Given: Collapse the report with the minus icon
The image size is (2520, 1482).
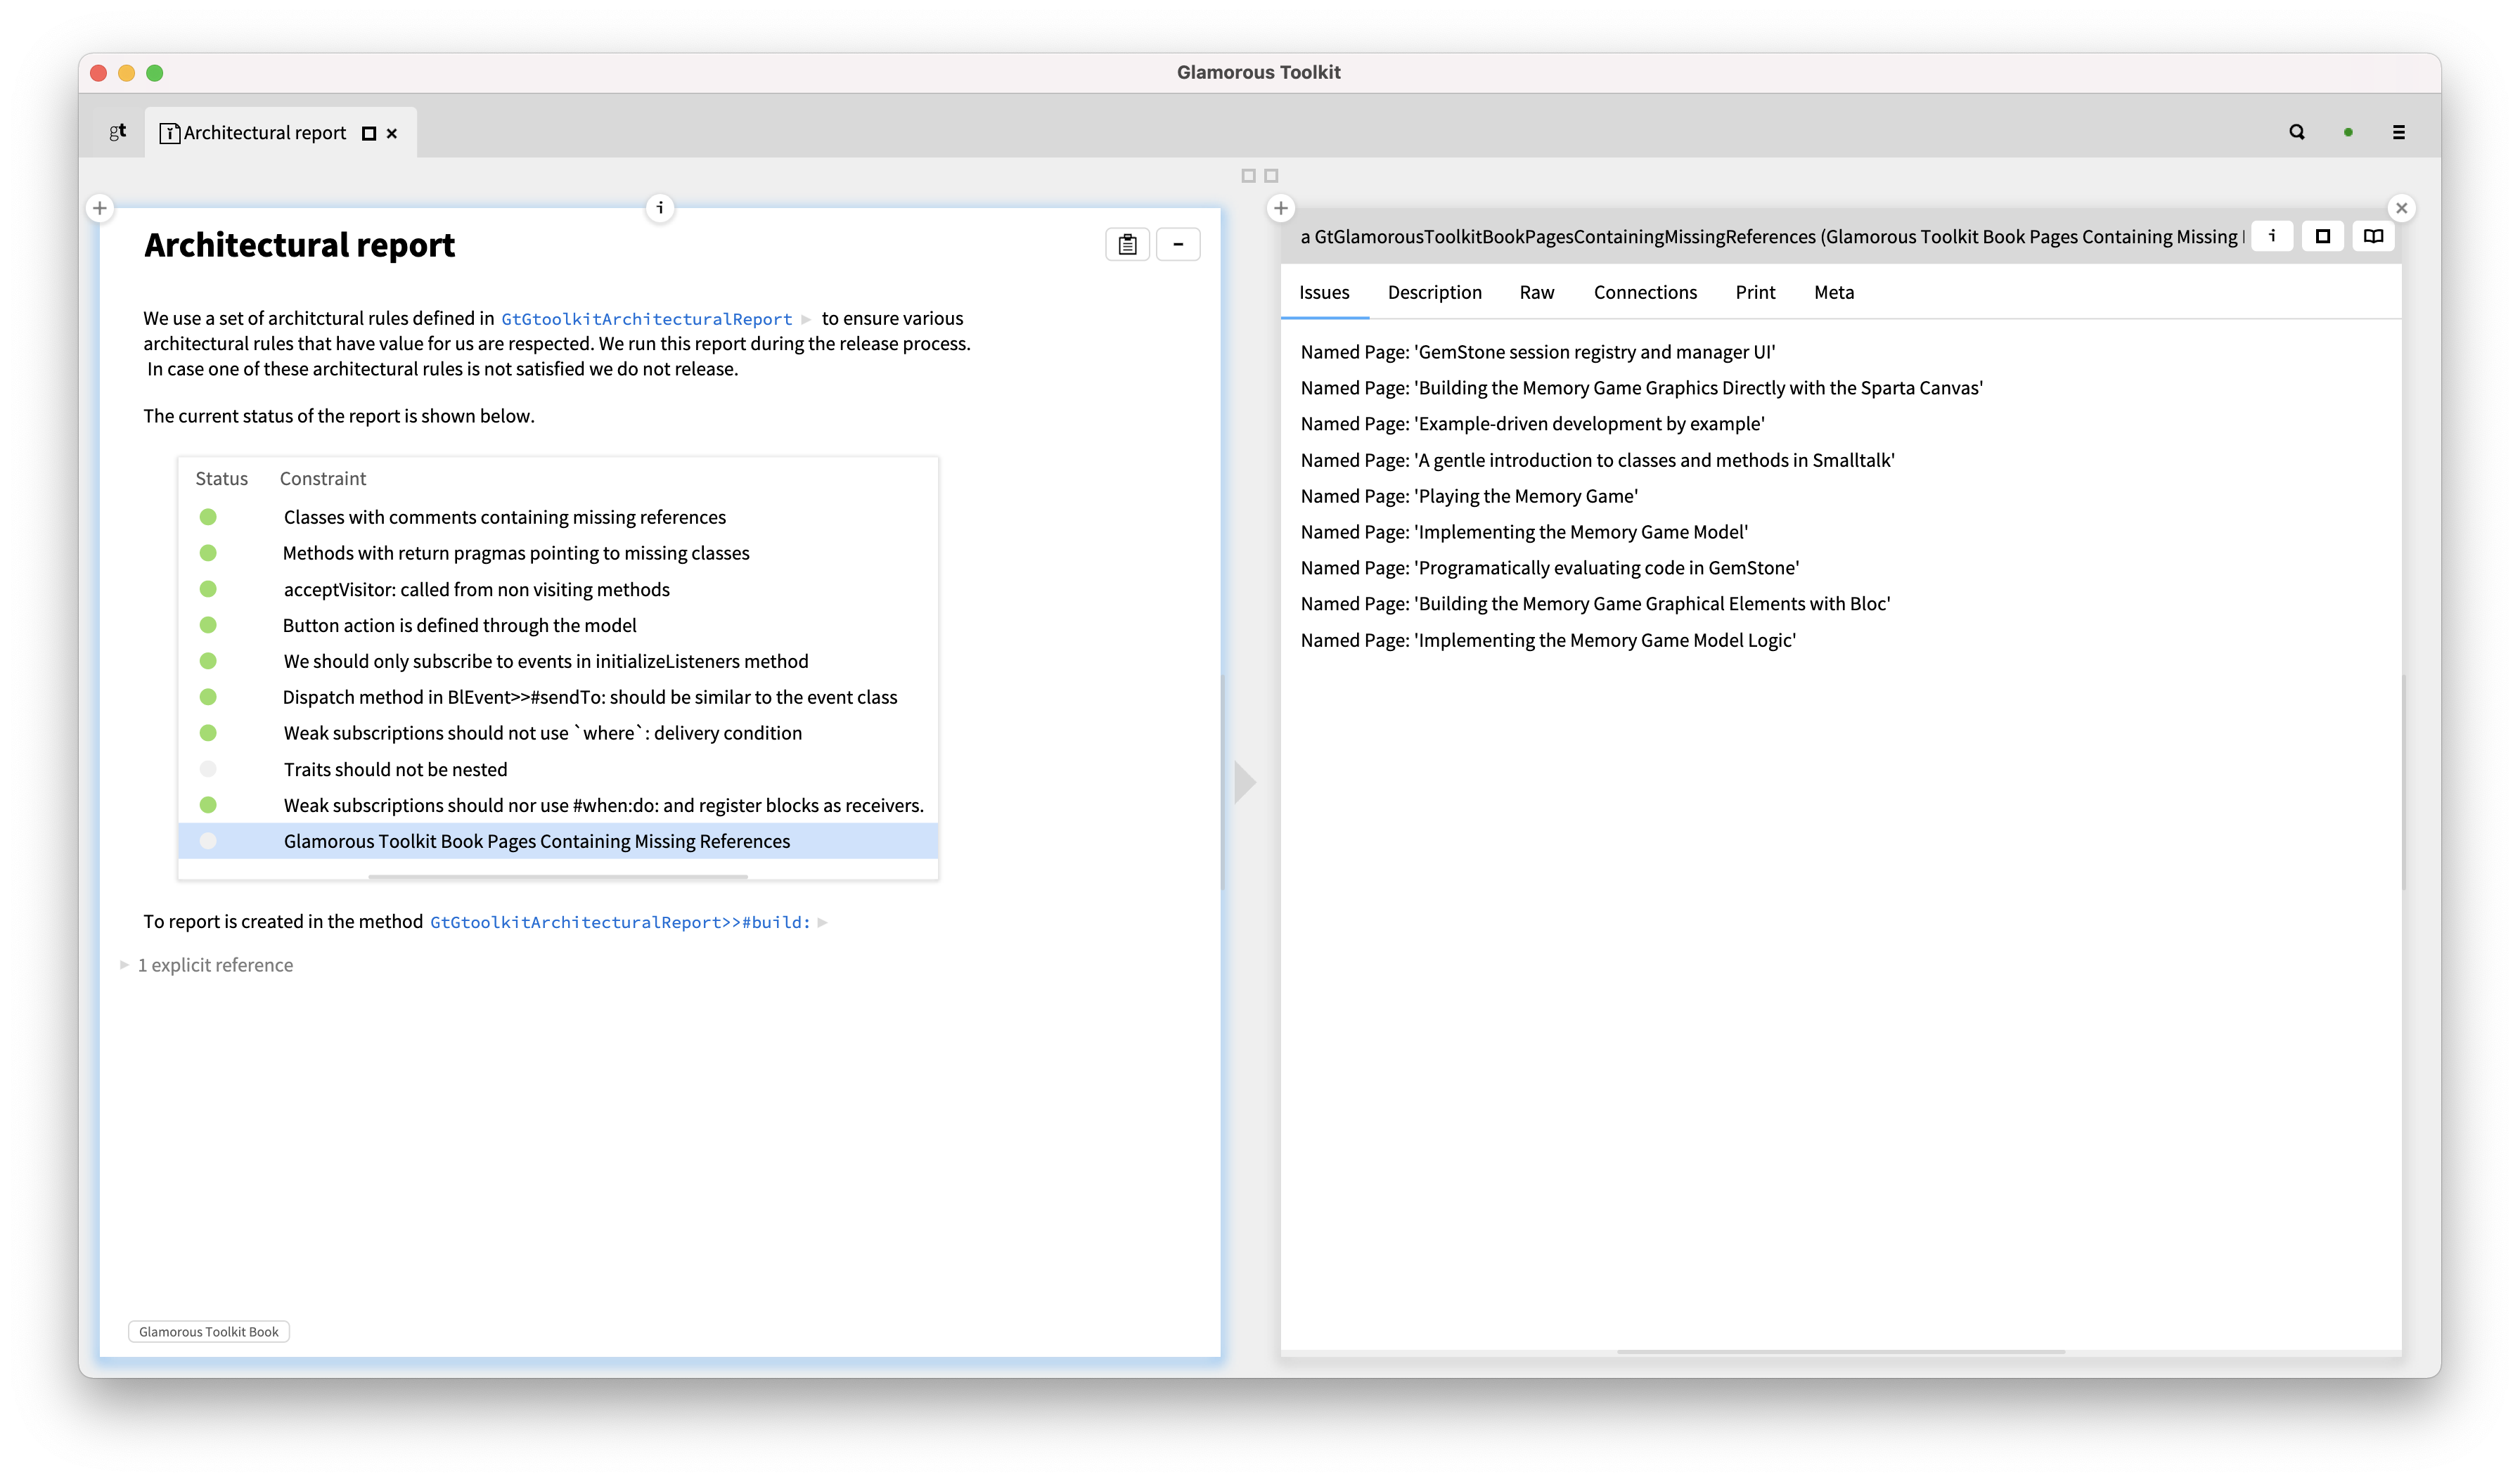Looking at the screenshot, I should pos(1178,244).
